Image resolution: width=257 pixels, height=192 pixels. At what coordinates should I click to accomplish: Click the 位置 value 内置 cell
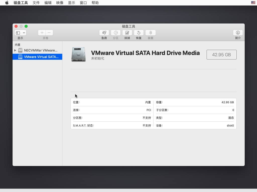pos(148,102)
